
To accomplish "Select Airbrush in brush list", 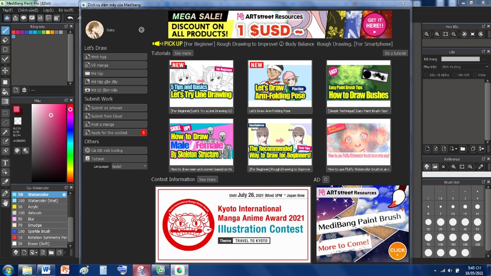I will click(x=39, y=213).
